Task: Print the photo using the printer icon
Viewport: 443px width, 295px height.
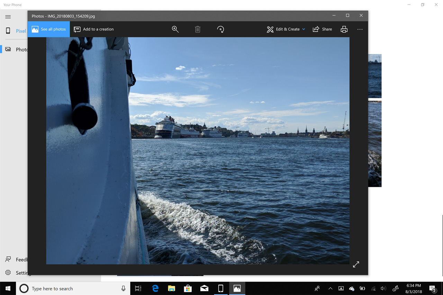Action: click(x=344, y=29)
